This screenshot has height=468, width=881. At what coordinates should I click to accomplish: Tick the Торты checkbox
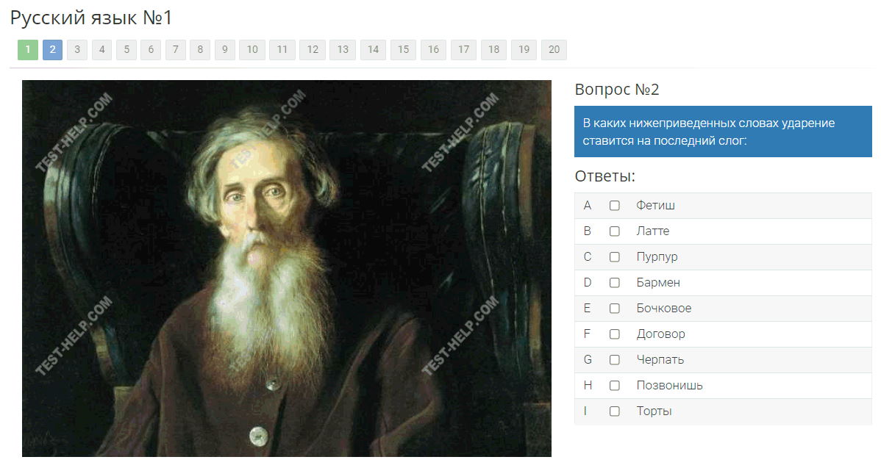(x=615, y=411)
